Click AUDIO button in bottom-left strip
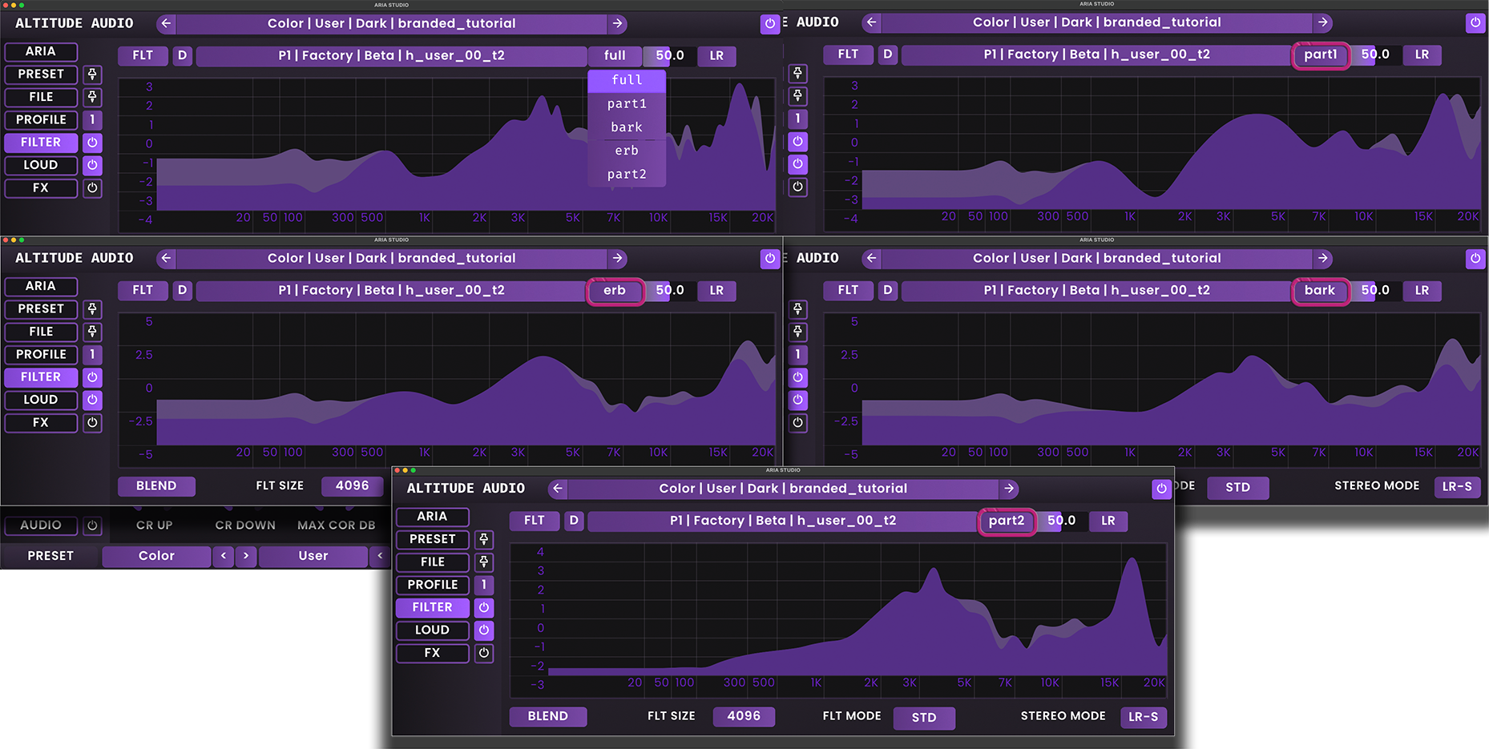This screenshot has width=1489, height=749. (x=41, y=526)
